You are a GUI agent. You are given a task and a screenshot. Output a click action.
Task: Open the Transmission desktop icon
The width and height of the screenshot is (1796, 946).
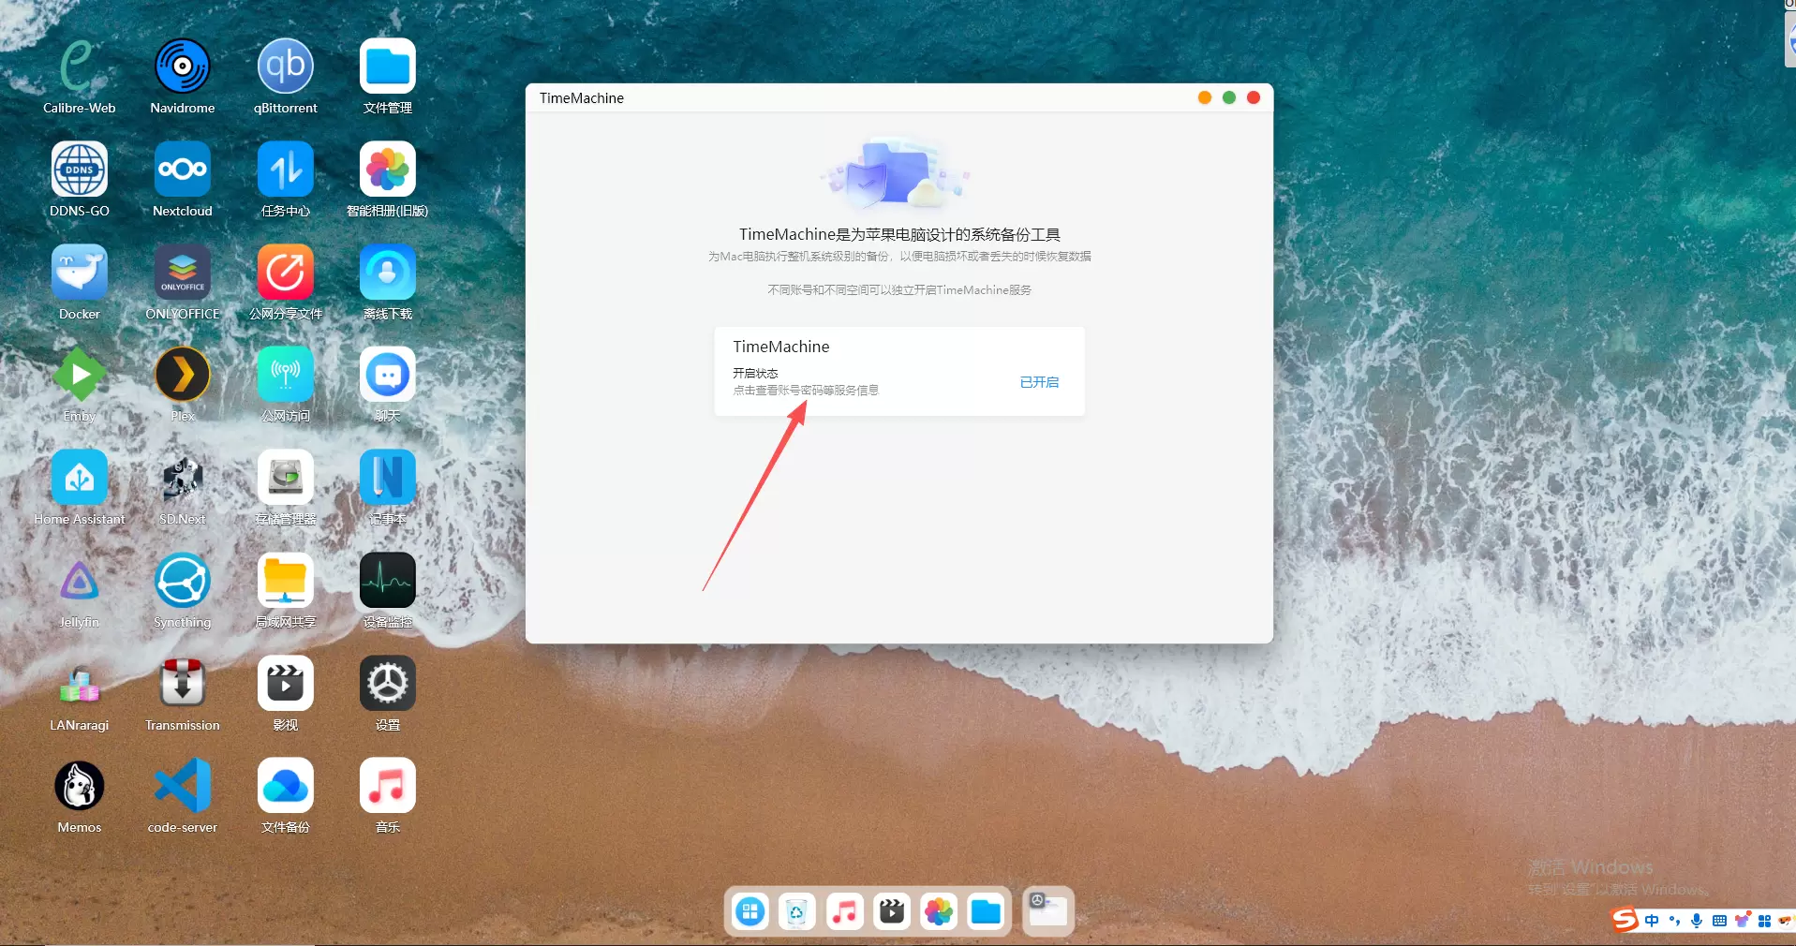182,683
